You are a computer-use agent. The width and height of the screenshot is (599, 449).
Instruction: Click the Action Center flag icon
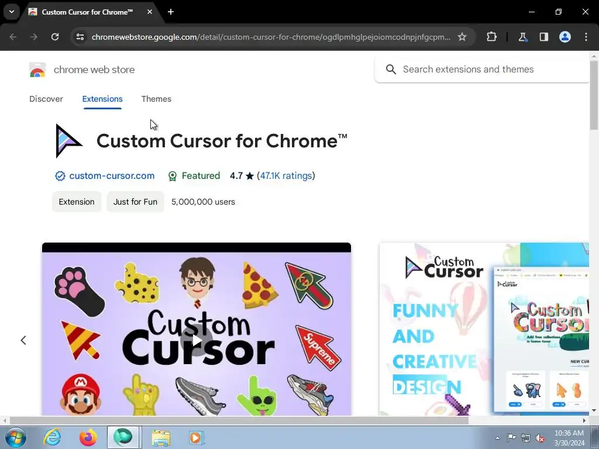[x=511, y=438]
